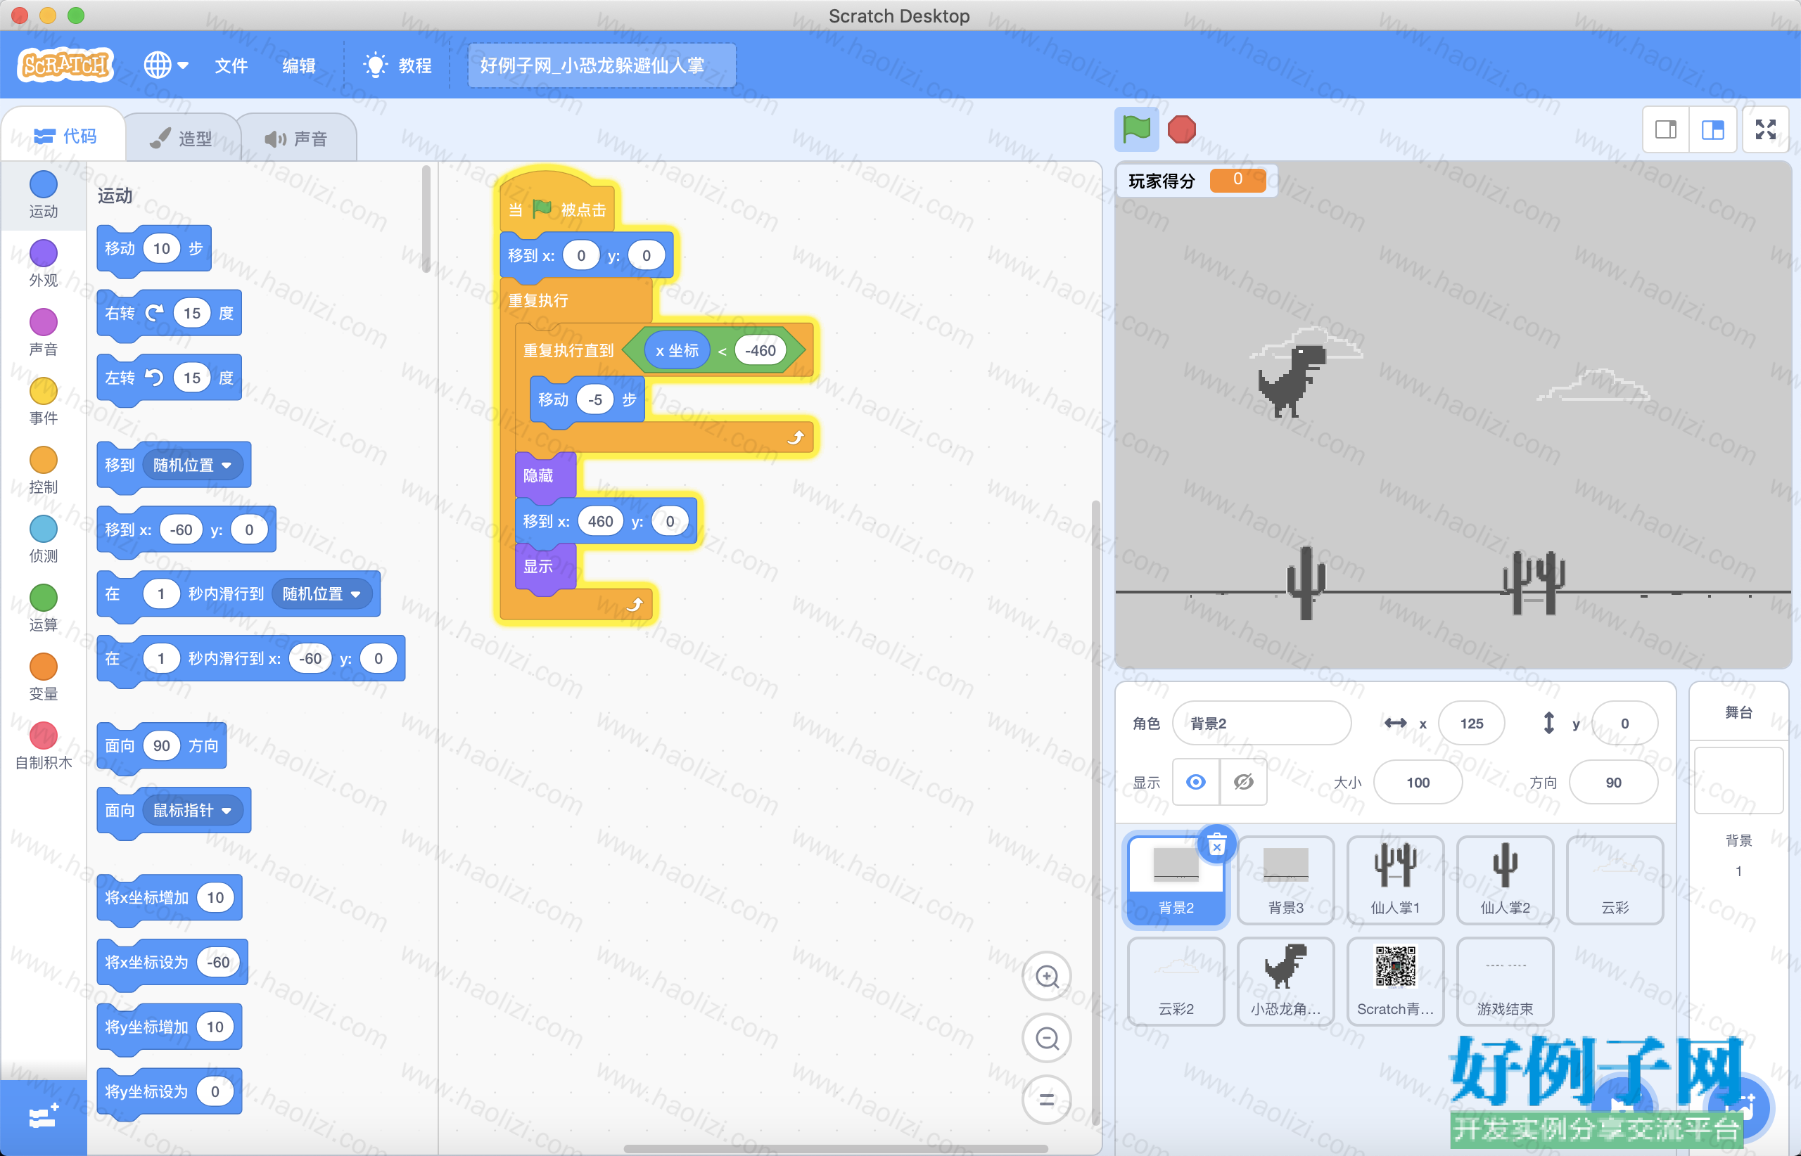Reset workspace zoom to default
The height and width of the screenshot is (1156, 1801).
(1047, 1100)
